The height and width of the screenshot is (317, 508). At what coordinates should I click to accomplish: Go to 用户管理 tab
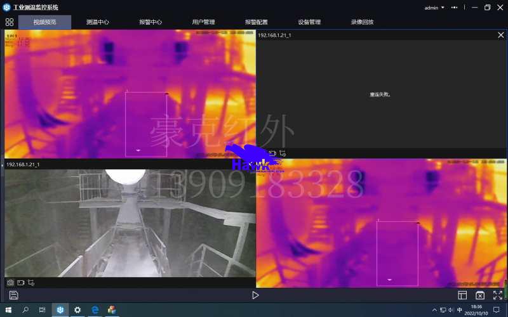click(203, 22)
